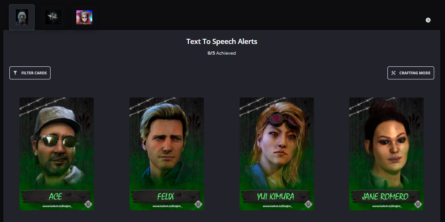Click the 0/5 Achieved progress text

click(222, 53)
